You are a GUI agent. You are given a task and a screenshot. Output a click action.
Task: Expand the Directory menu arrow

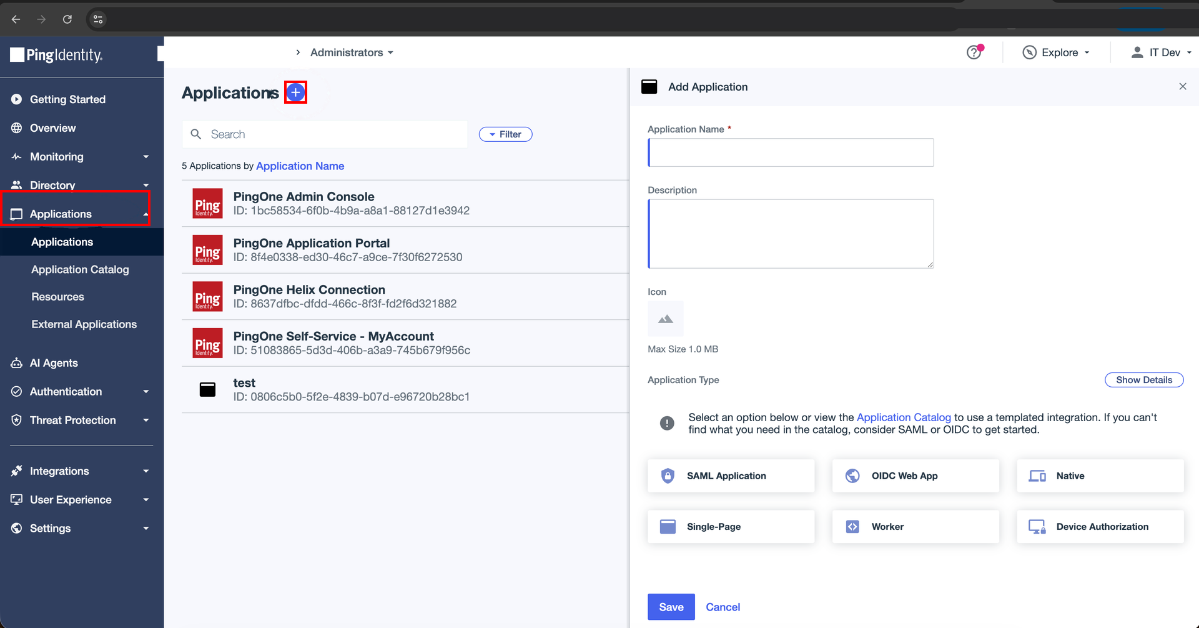point(146,185)
